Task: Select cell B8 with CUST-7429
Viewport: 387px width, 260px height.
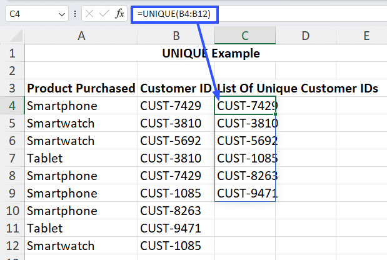Action: (x=176, y=176)
